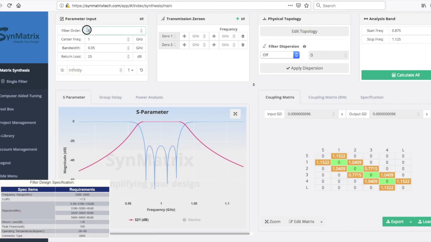Click the Edit Topology button
This screenshot has width=431, height=242.
pyautogui.click(x=304, y=31)
